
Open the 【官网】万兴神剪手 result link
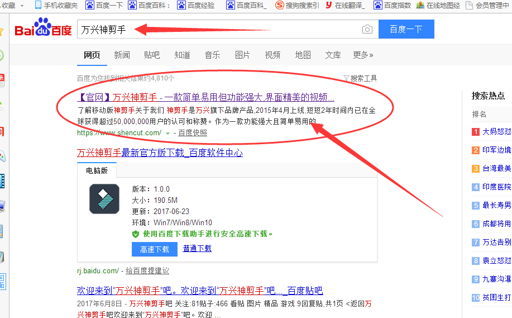tap(205, 97)
